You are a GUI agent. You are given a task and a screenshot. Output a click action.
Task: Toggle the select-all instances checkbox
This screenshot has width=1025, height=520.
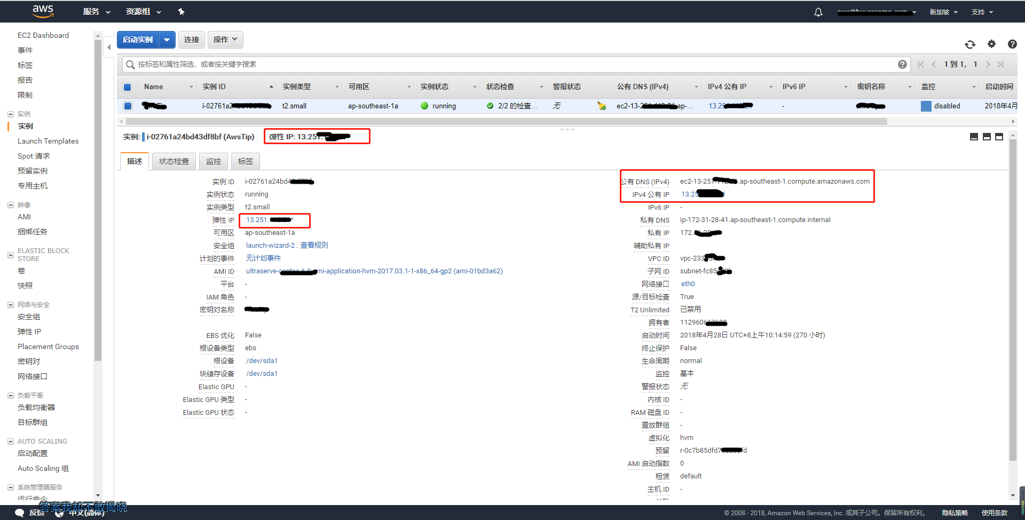click(128, 87)
